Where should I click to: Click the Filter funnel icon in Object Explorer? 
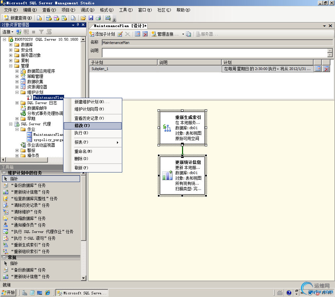[41, 32]
